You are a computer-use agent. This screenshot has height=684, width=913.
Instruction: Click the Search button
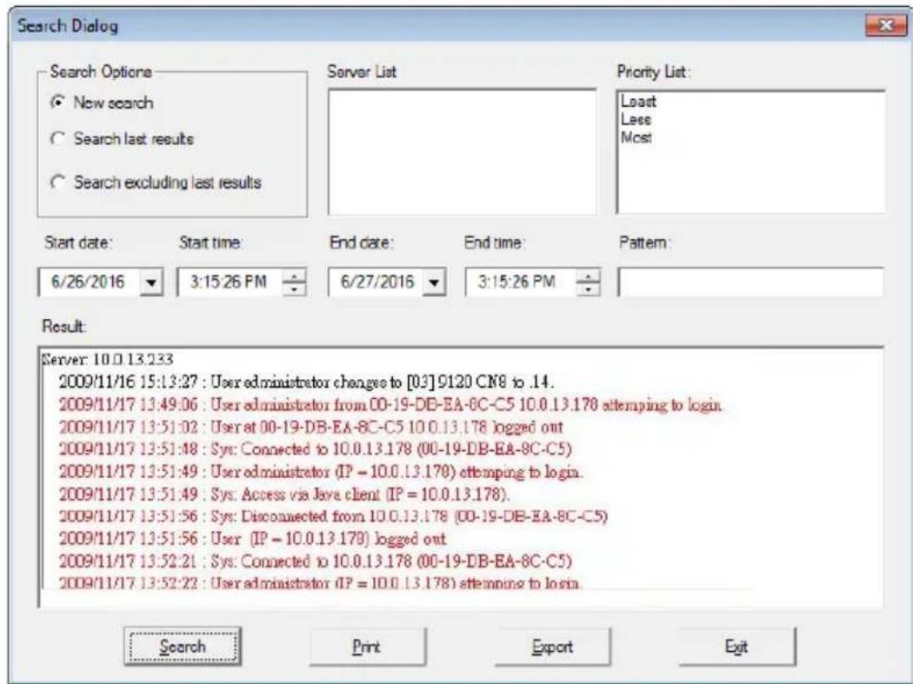click(183, 646)
